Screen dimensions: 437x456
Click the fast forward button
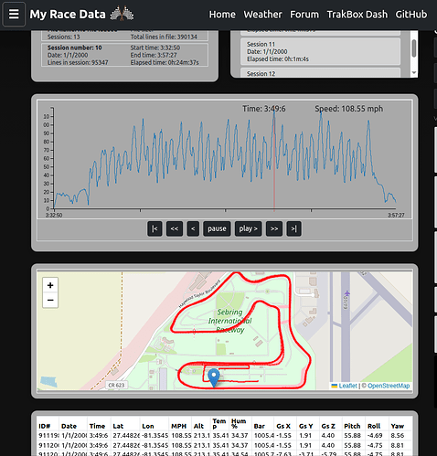274,228
